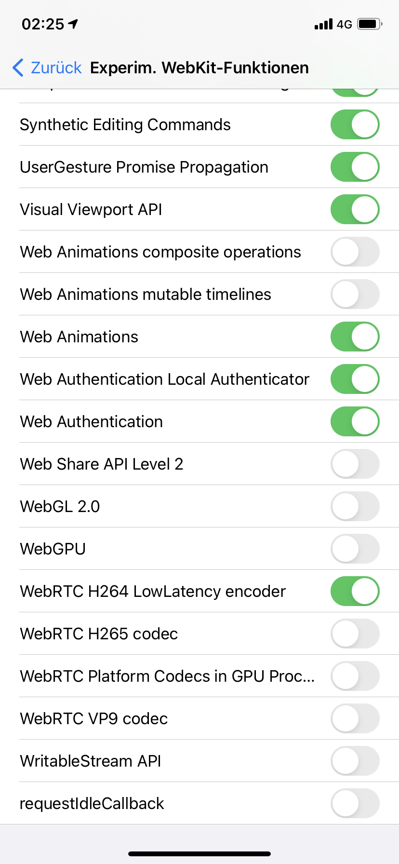Enable the WebRTC H265 codec toggle

[x=355, y=634]
